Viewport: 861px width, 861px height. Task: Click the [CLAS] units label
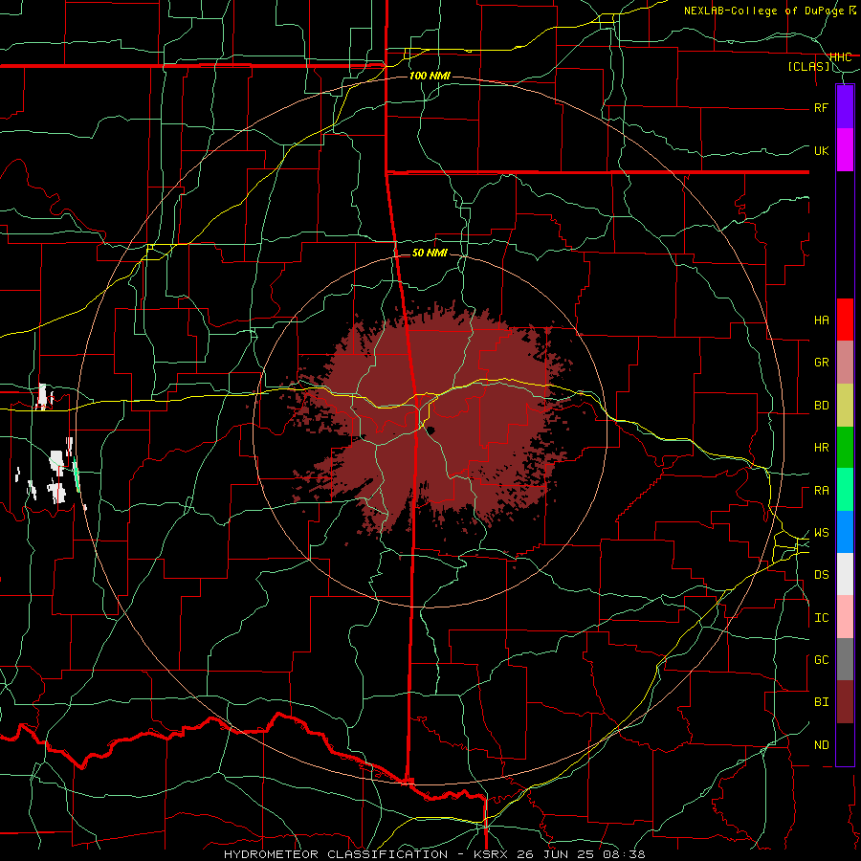[808, 67]
